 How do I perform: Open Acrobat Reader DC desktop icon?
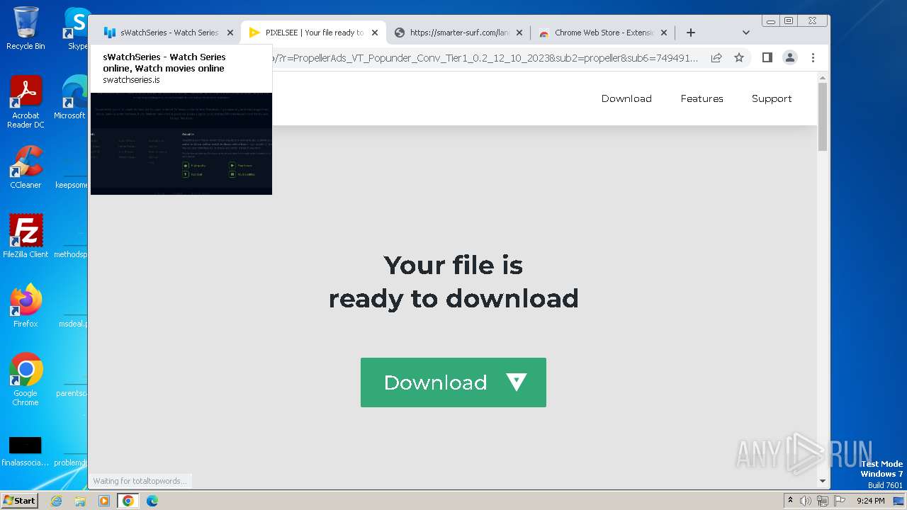pos(26,102)
